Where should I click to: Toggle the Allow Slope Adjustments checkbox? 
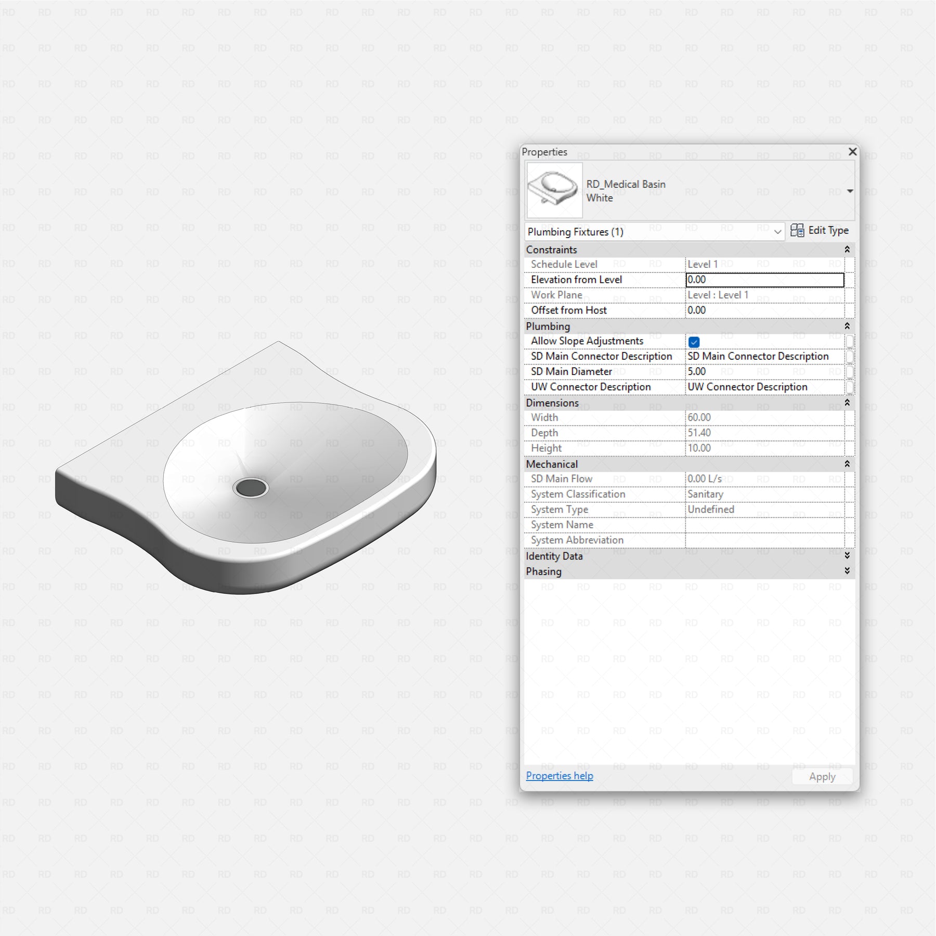pyautogui.click(x=694, y=342)
